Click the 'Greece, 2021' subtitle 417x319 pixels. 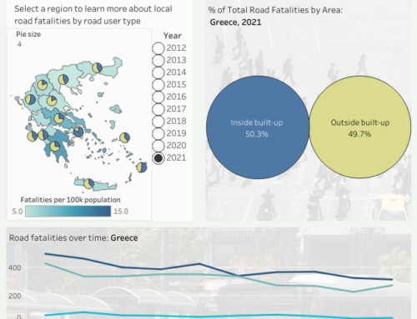(235, 22)
